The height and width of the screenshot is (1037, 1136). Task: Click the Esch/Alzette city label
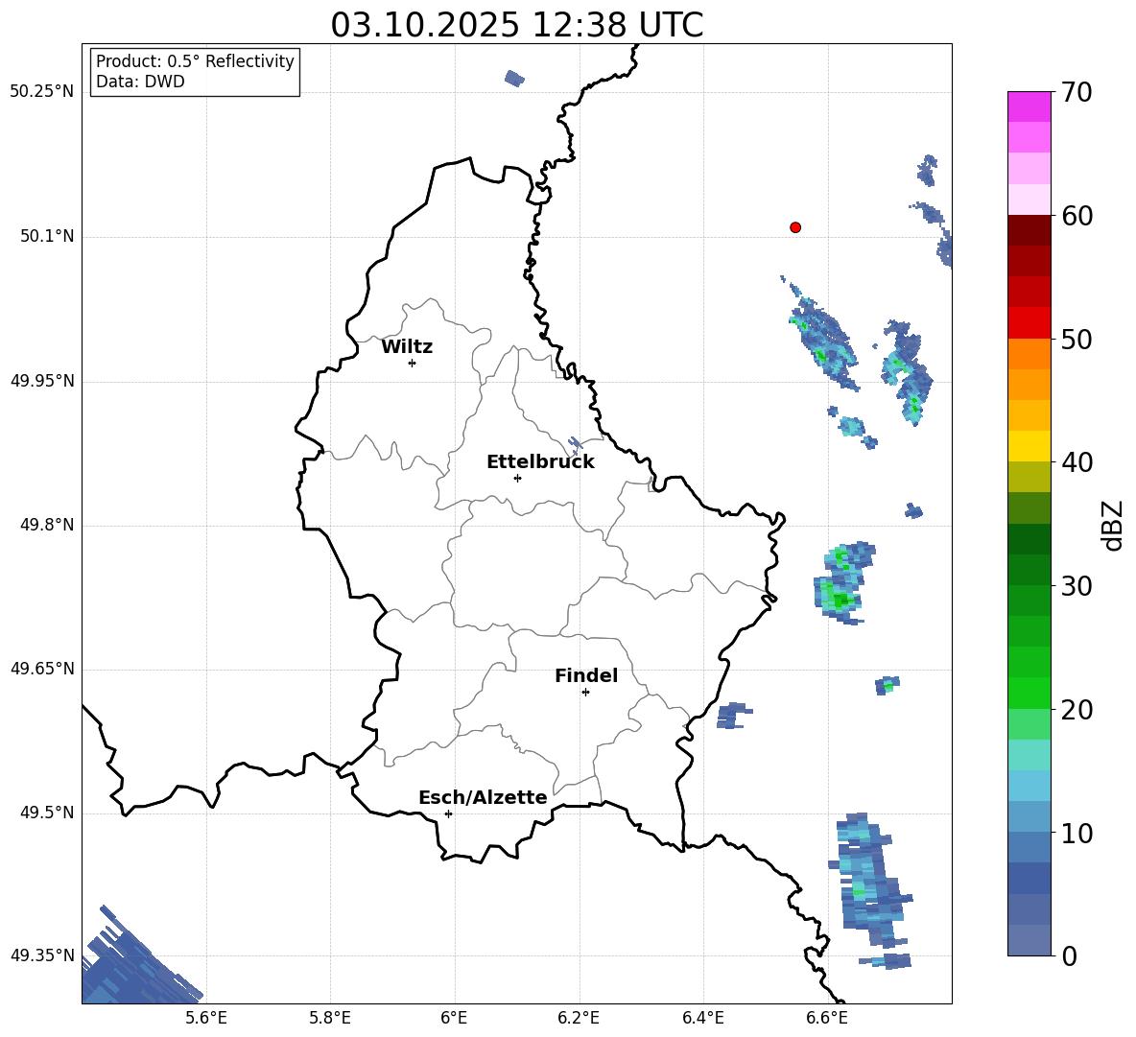coord(483,797)
